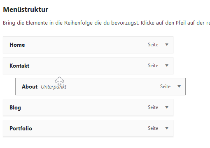Expand the About sub-item arrow
Image resolution: width=210 pixels, height=148 pixels.
(x=179, y=87)
